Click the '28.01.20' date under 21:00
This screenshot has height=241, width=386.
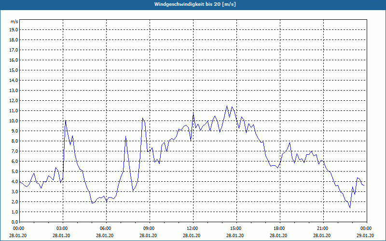pos(322,236)
